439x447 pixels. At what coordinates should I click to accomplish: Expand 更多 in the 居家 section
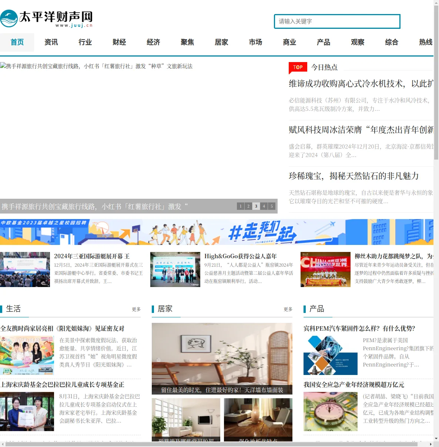[288, 309]
